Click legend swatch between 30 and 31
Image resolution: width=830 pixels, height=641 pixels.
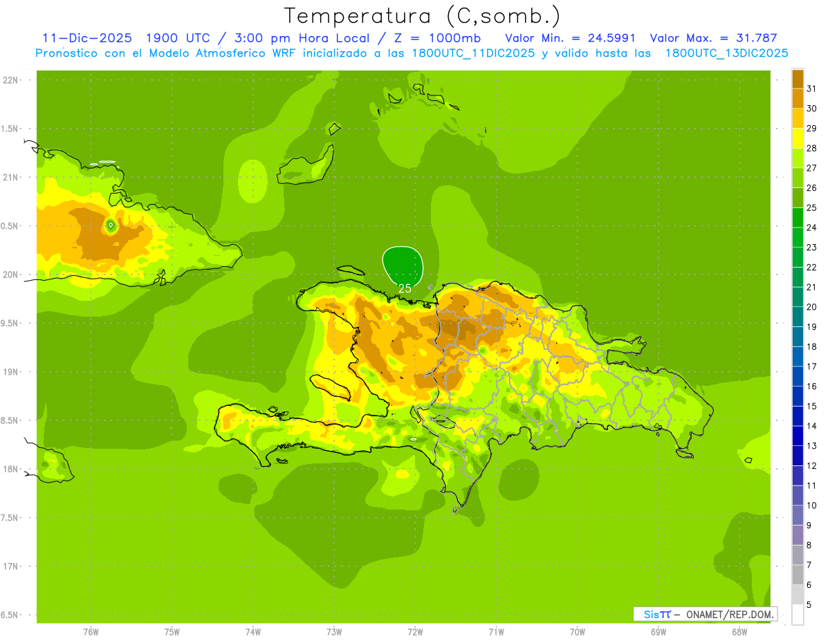[797, 98]
